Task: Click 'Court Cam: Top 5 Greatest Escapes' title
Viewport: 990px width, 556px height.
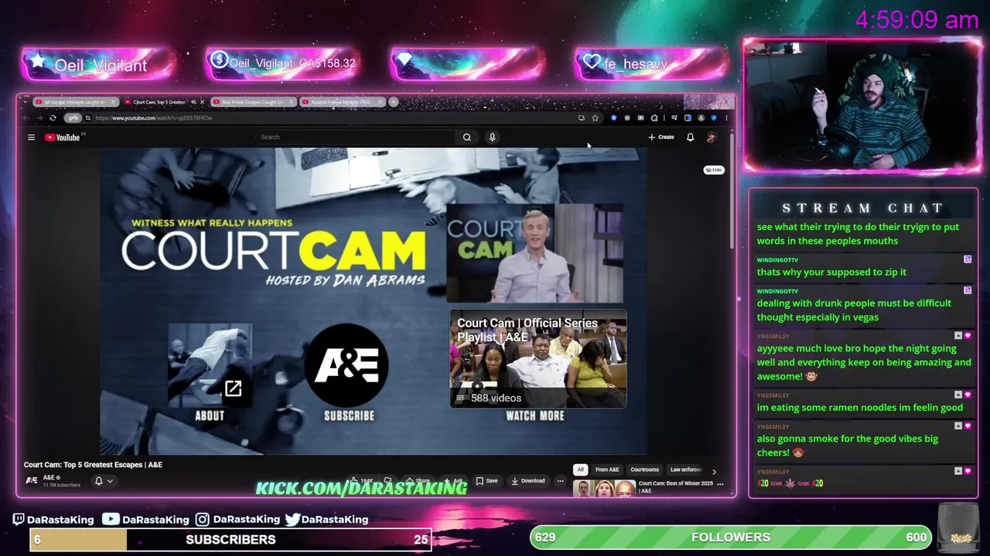Action: pos(93,465)
